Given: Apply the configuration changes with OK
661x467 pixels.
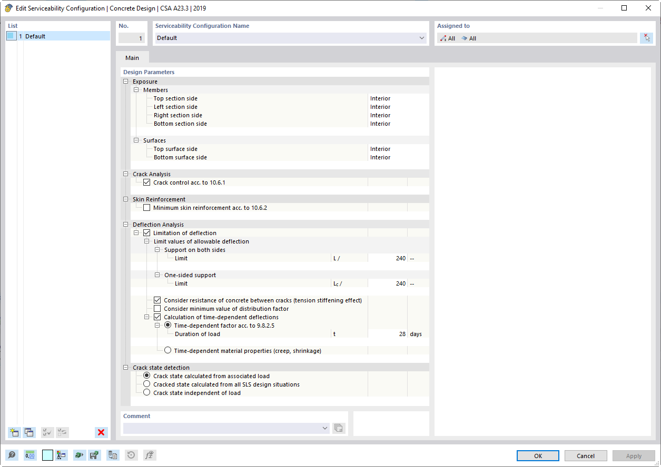Looking at the screenshot, I should 538,455.
